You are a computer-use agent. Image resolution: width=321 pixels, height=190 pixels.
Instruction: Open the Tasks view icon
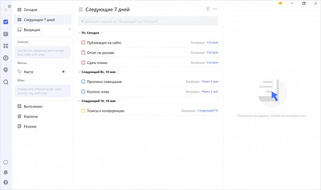tap(6, 22)
